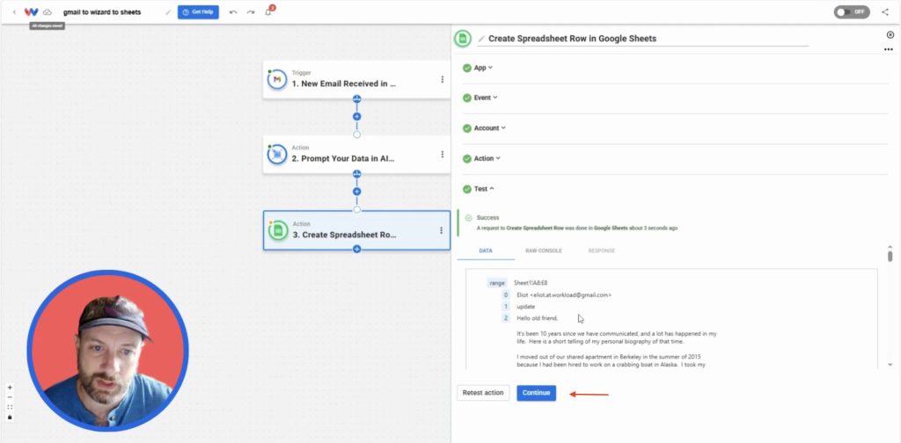This screenshot has width=901, height=443.
Task: Click the workflow name 'gmail to wizard to sheets'
Action: coord(102,12)
